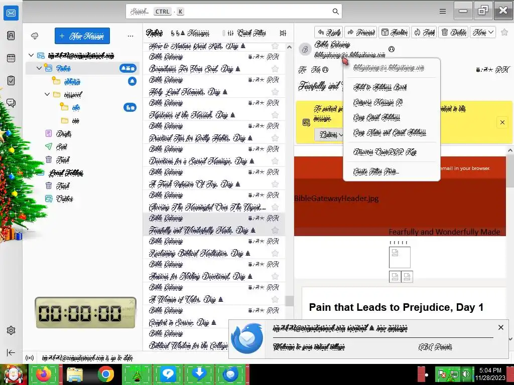
Task: Close the new message notification popup
Action: [x=500, y=327]
